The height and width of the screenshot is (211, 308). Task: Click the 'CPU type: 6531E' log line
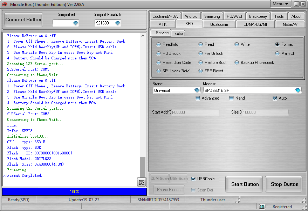pos(26,142)
